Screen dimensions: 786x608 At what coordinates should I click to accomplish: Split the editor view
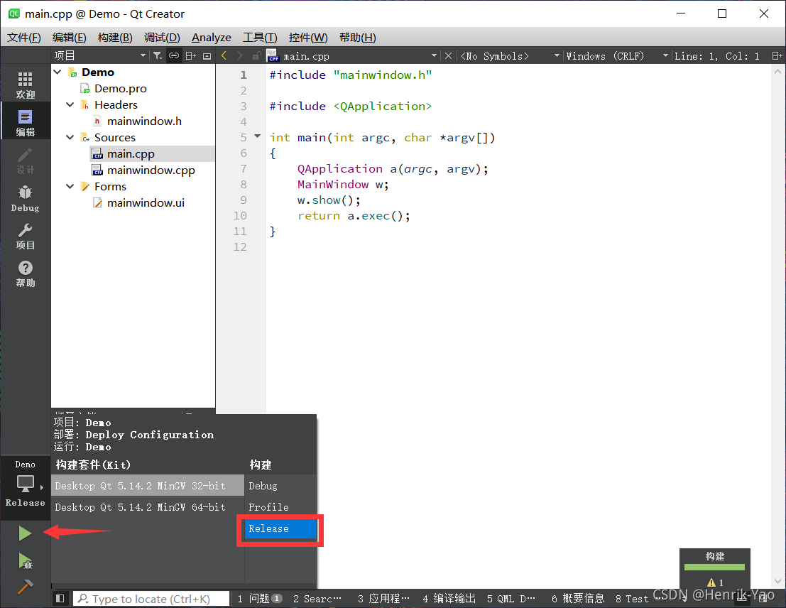tap(777, 55)
